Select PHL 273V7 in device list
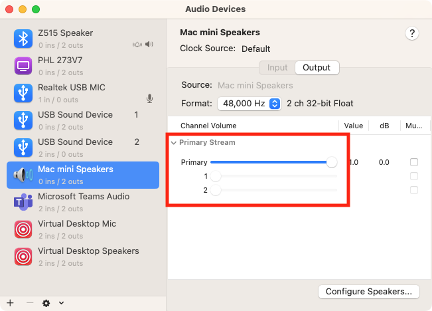 [83, 66]
